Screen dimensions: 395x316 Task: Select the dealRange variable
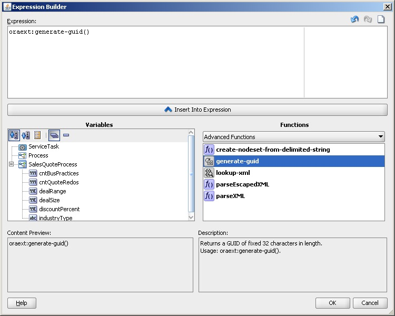point(52,191)
